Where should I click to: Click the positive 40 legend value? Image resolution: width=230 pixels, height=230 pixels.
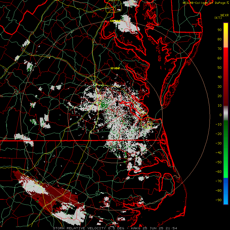(x=220, y=77)
